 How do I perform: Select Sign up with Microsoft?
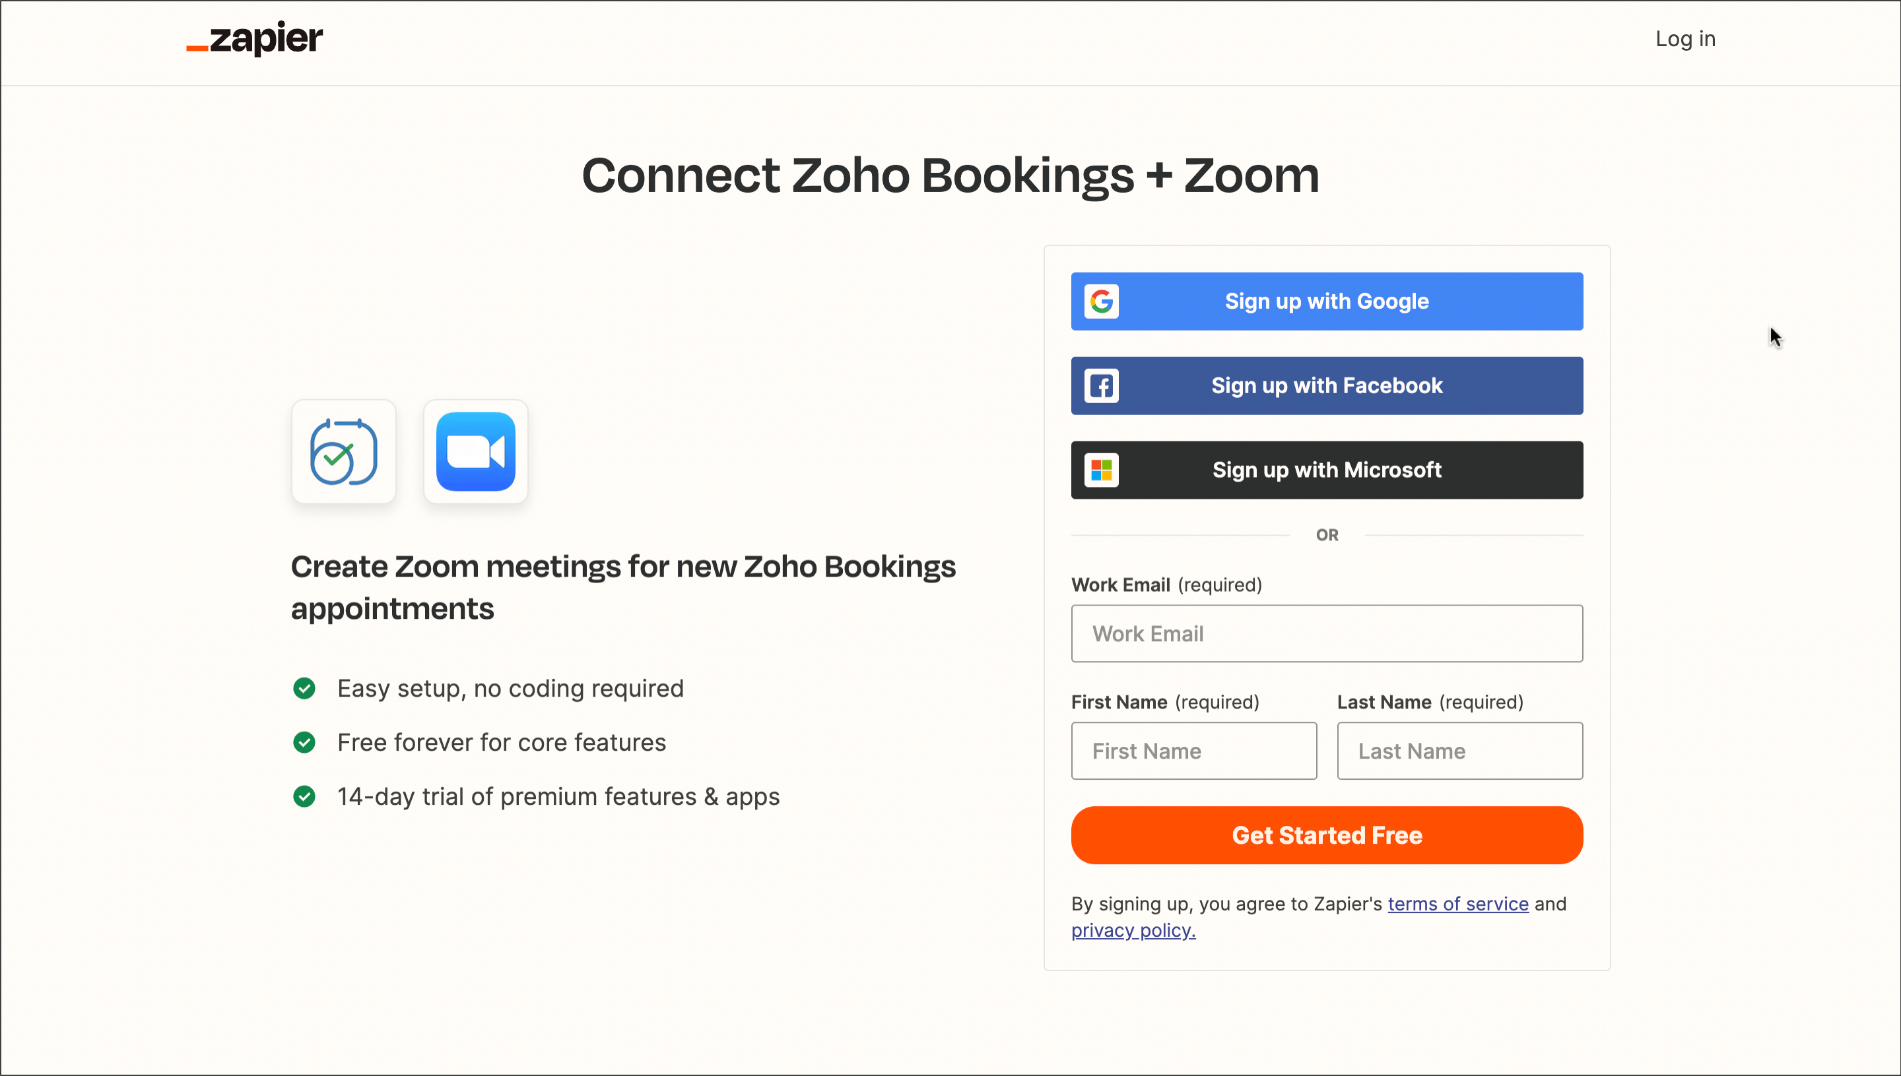point(1327,470)
